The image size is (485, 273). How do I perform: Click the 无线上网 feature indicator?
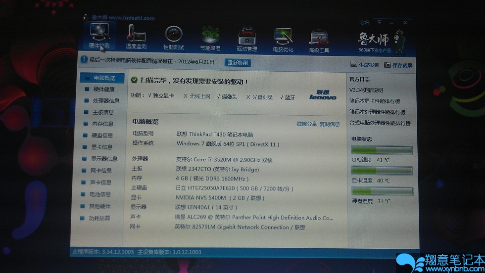pyautogui.click(x=197, y=96)
